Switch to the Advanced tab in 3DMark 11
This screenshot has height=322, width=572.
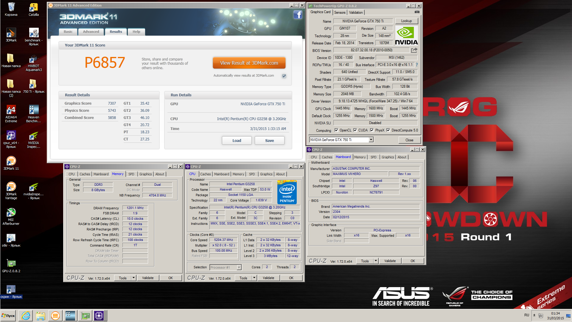pyautogui.click(x=91, y=32)
